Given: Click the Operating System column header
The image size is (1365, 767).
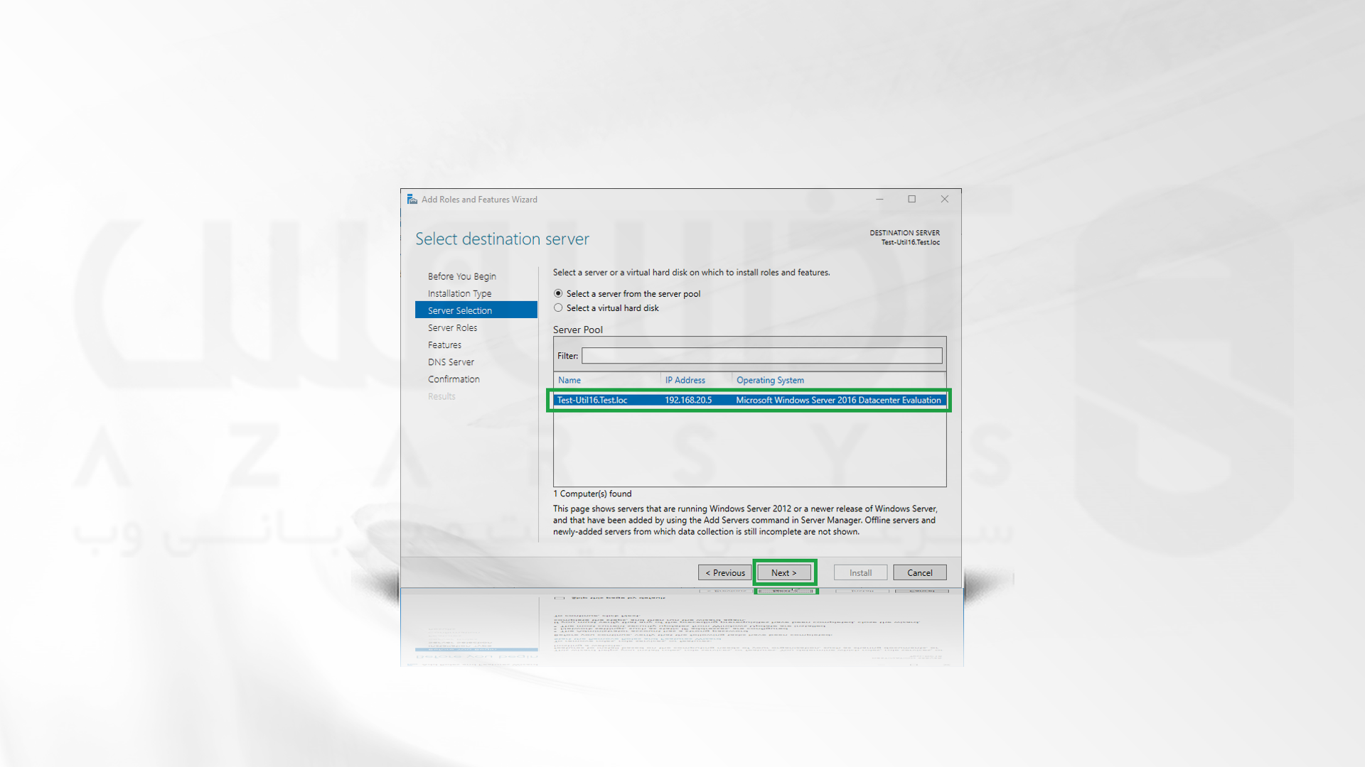Looking at the screenshot, I should click(770, 379).
